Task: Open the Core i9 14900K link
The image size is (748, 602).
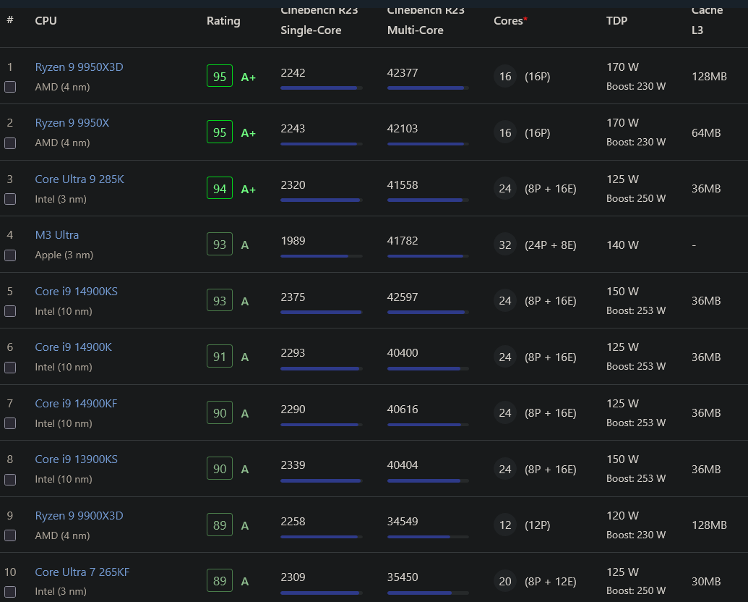Action: click(x=74, y=347)
